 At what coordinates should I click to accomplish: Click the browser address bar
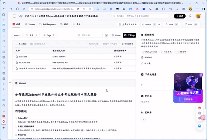click(x=54, y=9)
